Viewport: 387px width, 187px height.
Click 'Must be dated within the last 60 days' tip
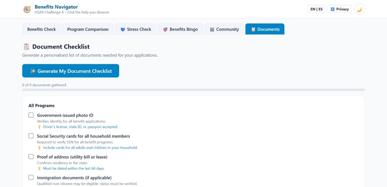pyautogui.click(x=74, y=168)
